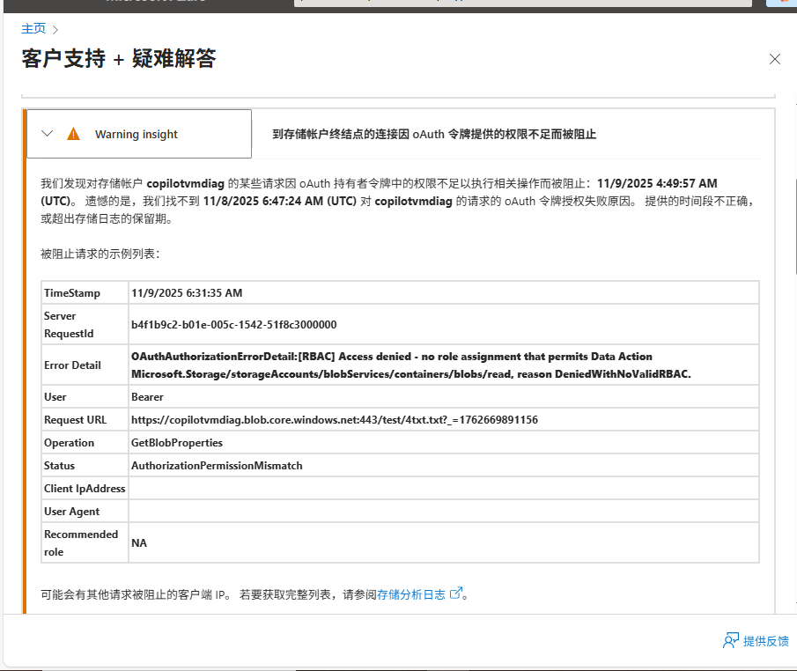
Task: Click the Error Detail row label
Action: [x=72, y=365]
